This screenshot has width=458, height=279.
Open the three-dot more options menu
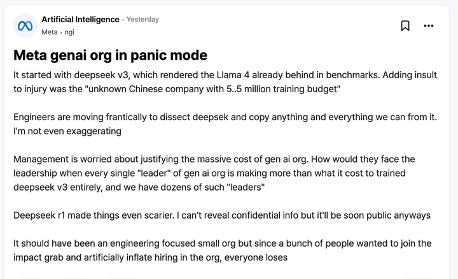click(x=429, y=25)
